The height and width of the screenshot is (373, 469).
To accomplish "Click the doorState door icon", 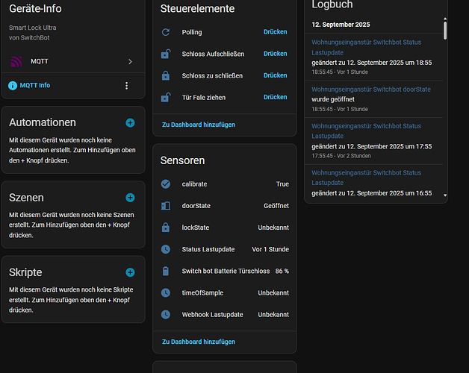I will coord(166,206).
